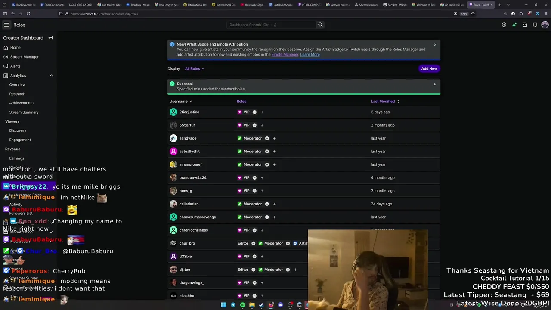Image resolution: width=551 pixels, height=310 pixels.
Task: Remove Moderator role from aandyaoe
Action: tap(267, 138)
